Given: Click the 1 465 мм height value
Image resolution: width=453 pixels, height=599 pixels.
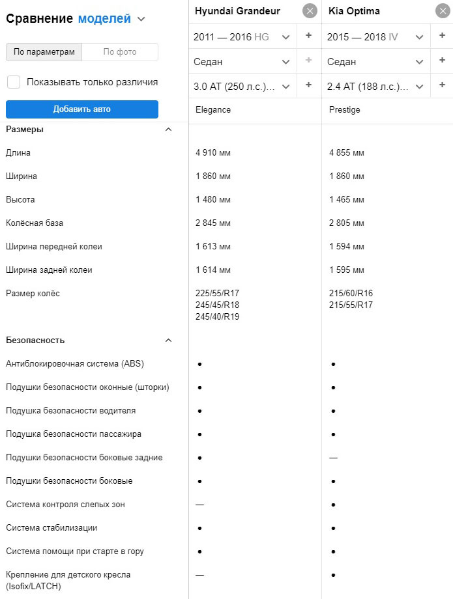Looking at the screenshot, I should click(346, 200).
